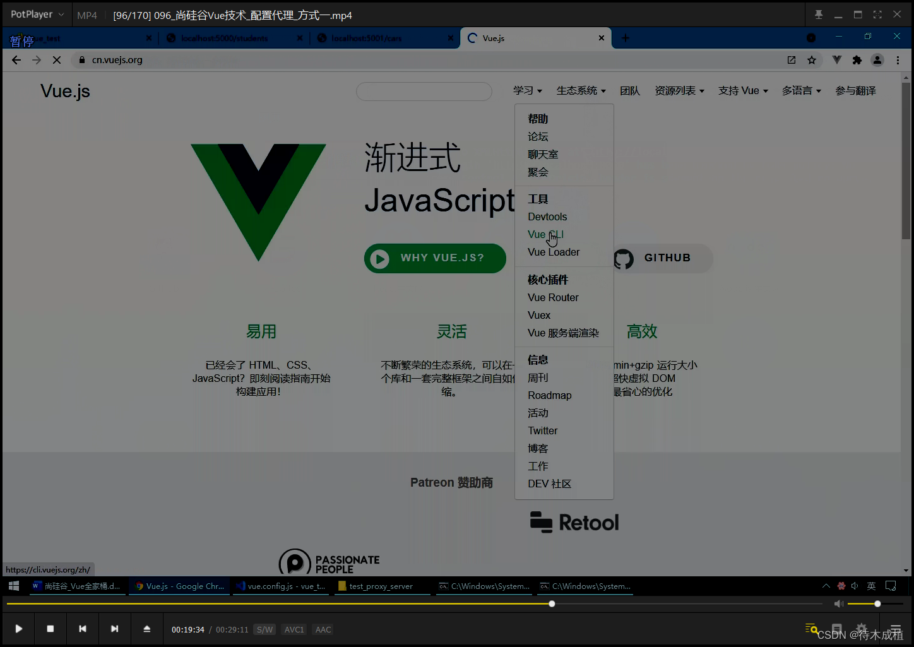Click the AVC1 video codec label
Screen dimensions: 914x647
[x=294, y=629]
